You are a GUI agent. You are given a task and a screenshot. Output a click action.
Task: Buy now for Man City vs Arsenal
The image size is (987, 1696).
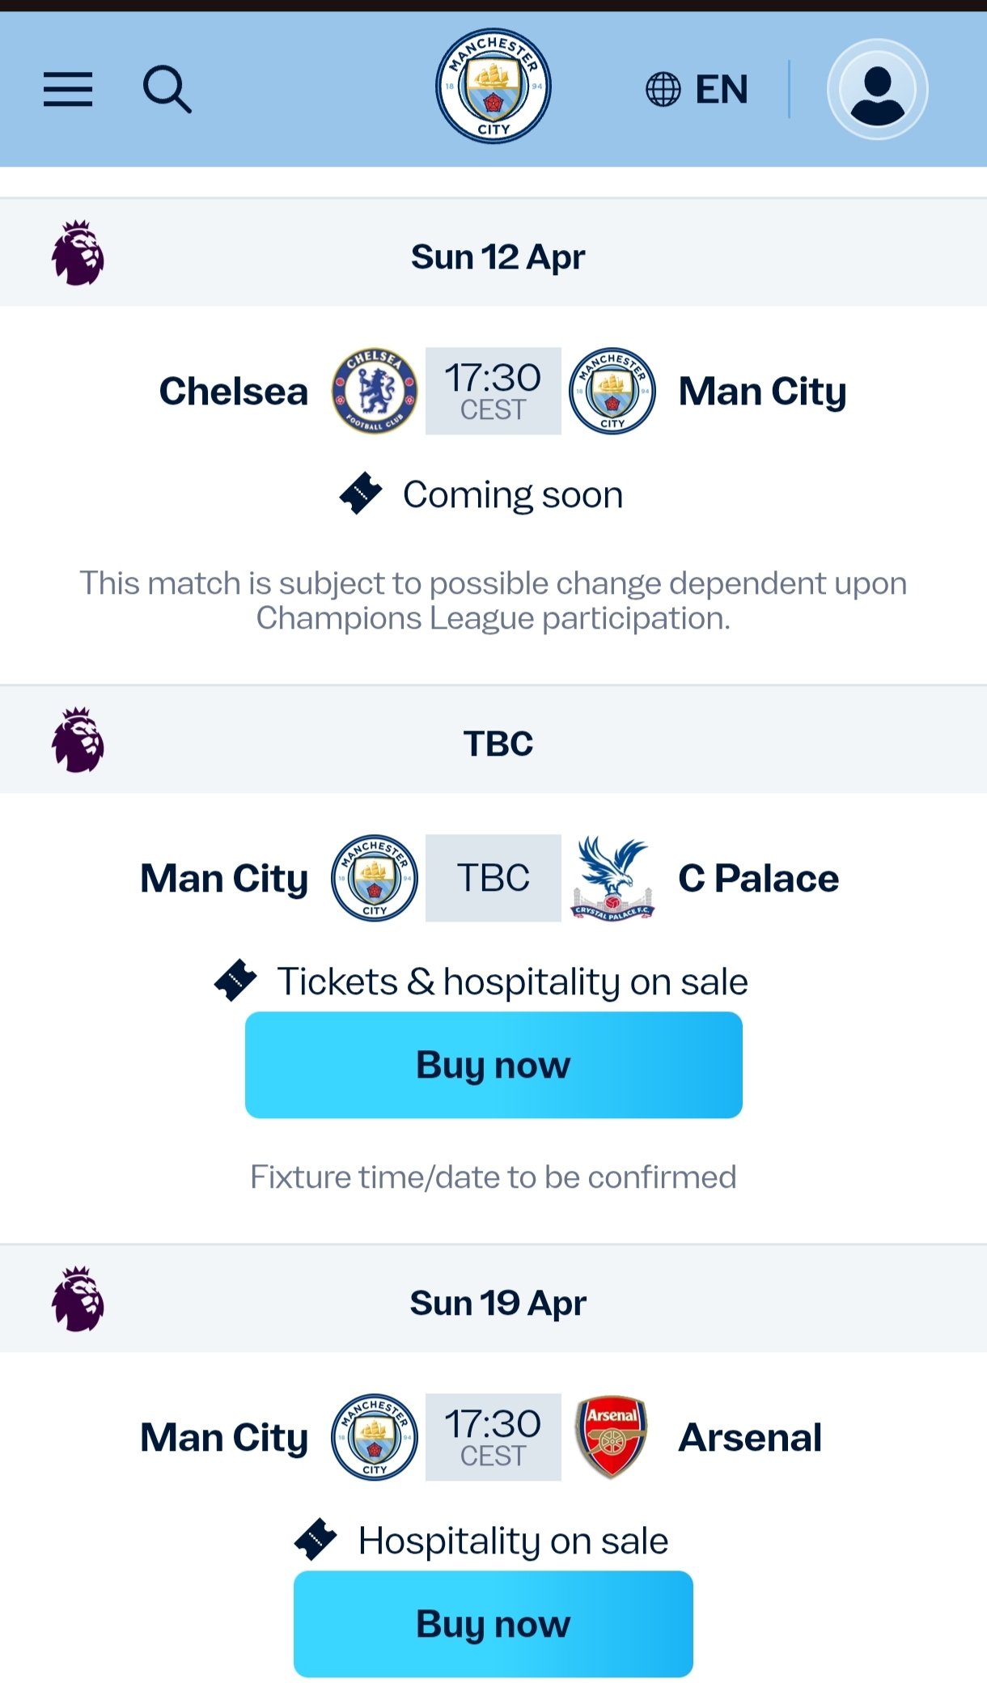(x=493, y=1624)
